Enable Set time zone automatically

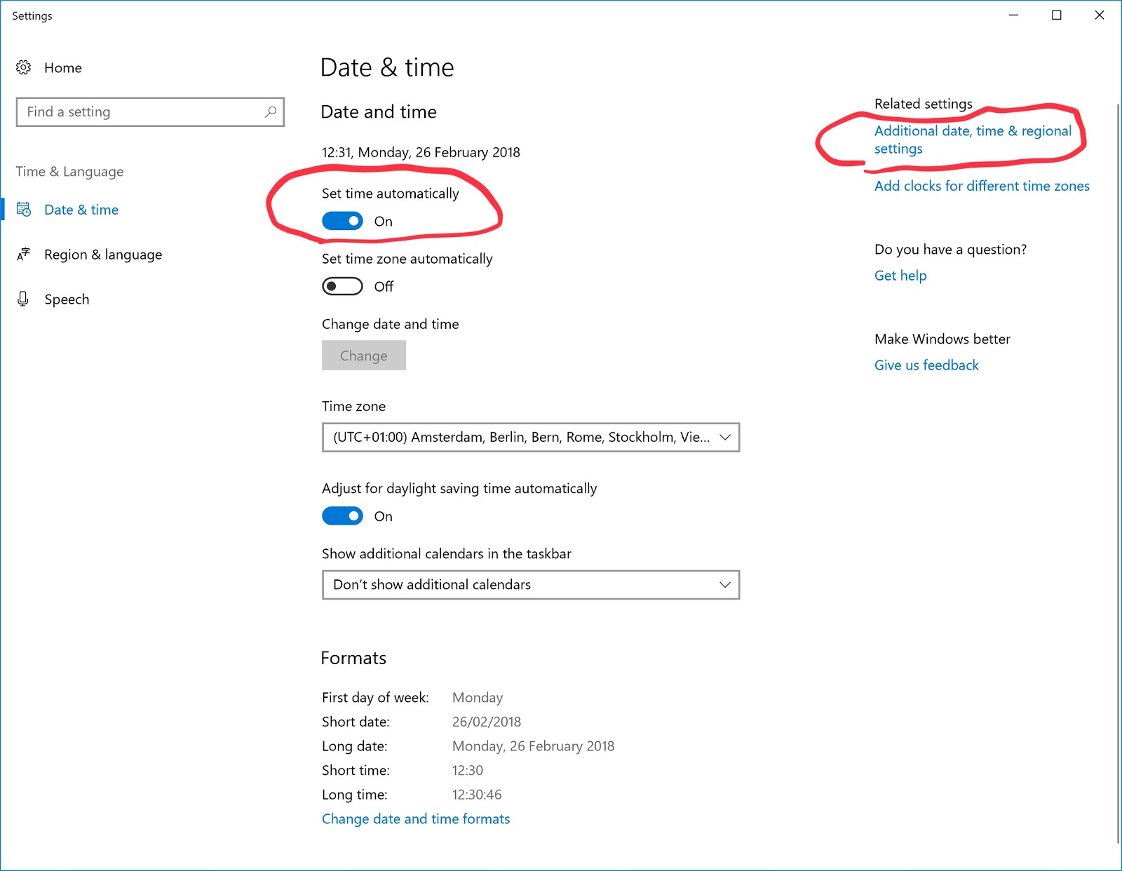pyautogui.click(x=342, y=286)
